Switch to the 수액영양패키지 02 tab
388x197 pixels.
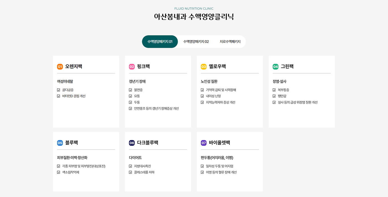(196, 42)
